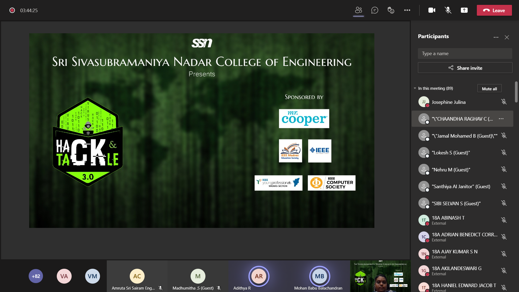Toggle mic icon for 18A AJAY KUMAR S N
The height and width of the screenshot is (292, 519).
(504, 254)
